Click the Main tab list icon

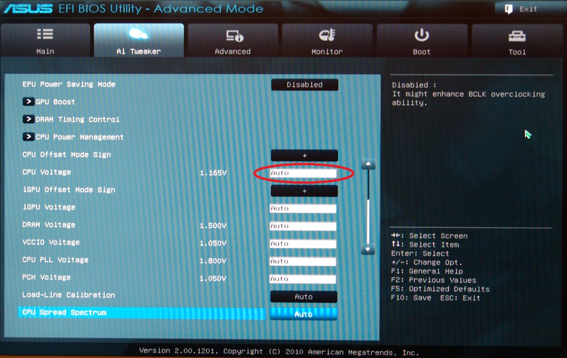tap(45, 34)
